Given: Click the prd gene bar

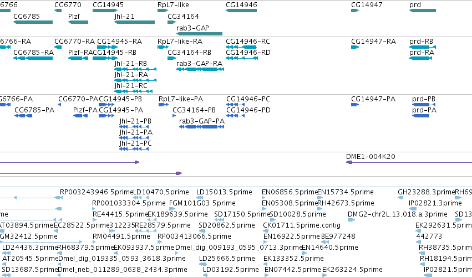Looking at the screenshot, I should [423, 11].
